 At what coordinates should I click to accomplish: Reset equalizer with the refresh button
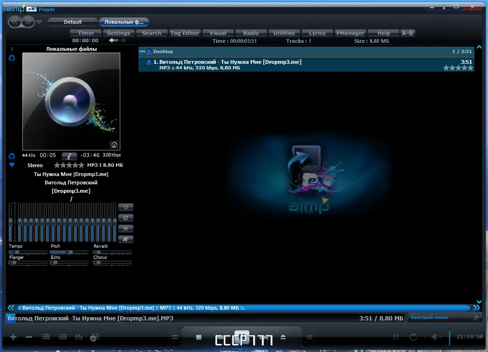tap(126, 217)
